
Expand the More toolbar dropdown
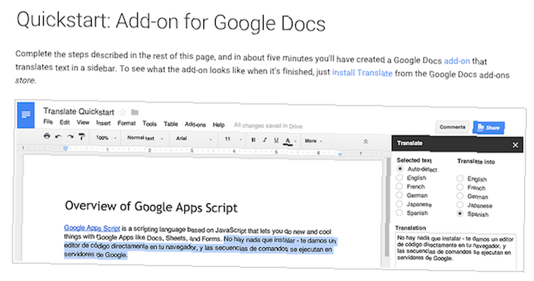coord(313,140)
